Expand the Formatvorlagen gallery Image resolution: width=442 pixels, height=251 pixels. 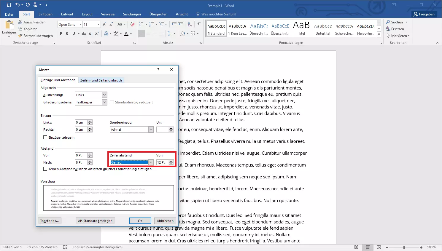pyautogui.click(x=379, y=35)
